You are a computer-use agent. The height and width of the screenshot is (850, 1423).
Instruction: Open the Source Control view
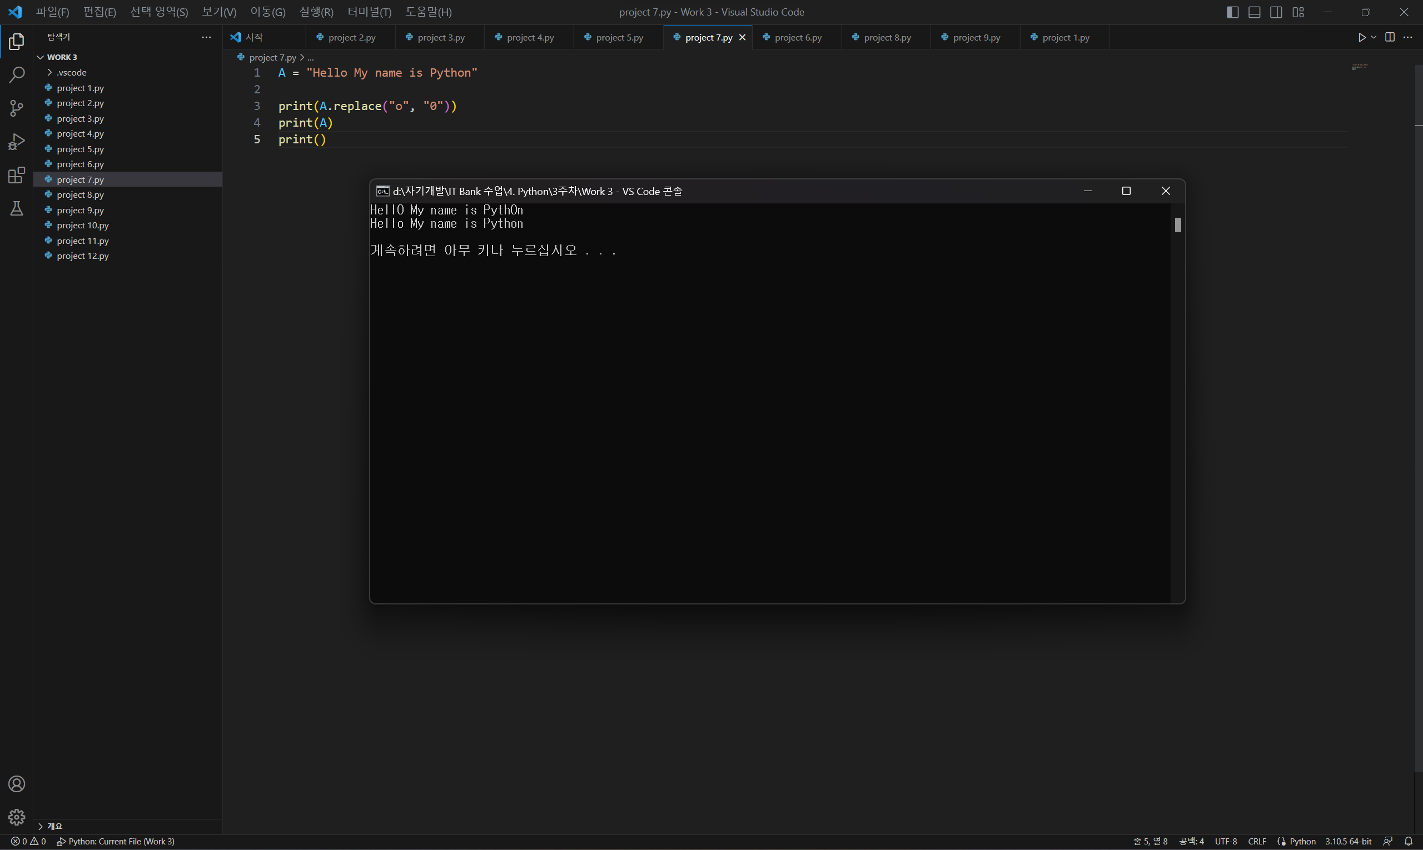pos(17,108)
